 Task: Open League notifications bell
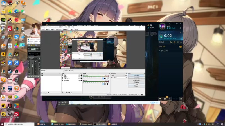click(x=180, y=28)
